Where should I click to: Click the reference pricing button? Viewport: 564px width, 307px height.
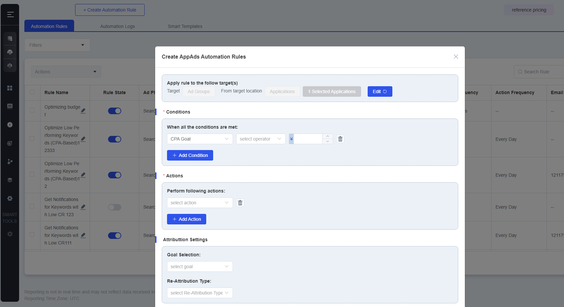pyautogui.click(x=529, y=10)
